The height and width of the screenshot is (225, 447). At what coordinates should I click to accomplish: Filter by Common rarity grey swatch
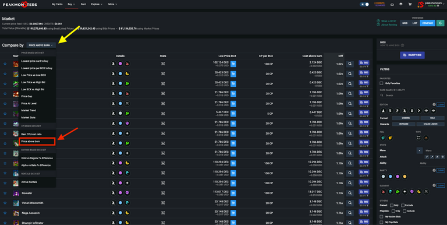pyautogui.click(x=384, y=177)
